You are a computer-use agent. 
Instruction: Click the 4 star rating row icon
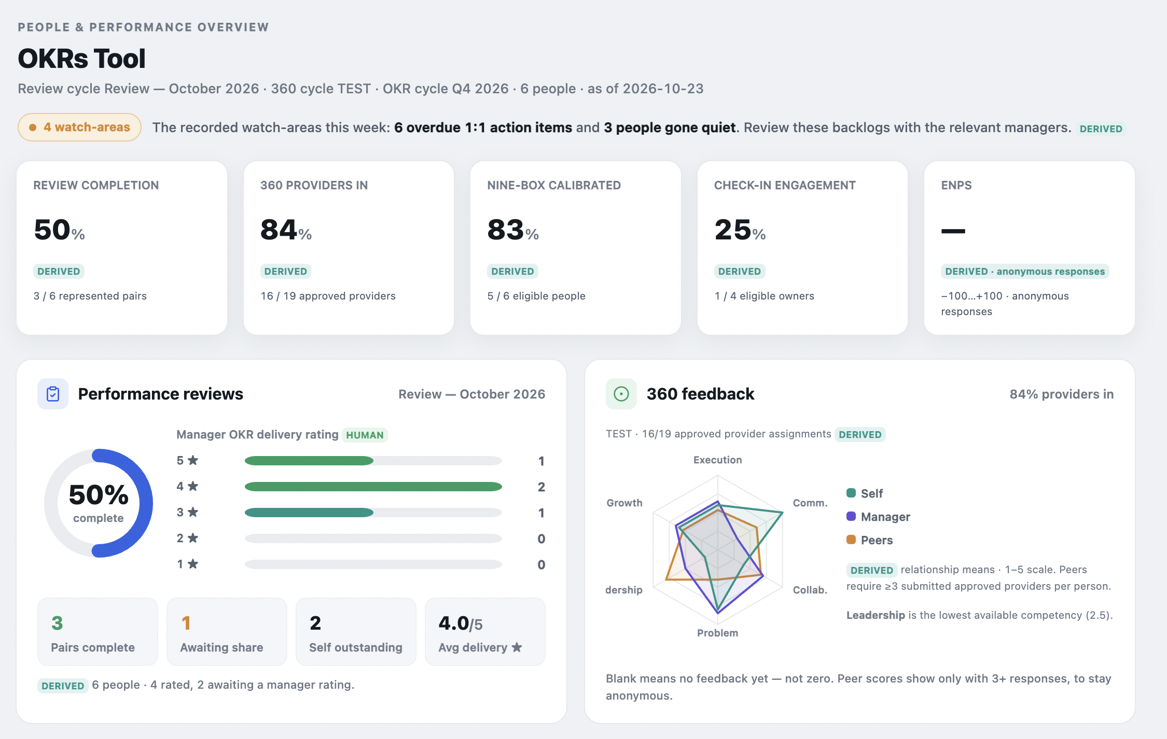(x=193, y=486)
